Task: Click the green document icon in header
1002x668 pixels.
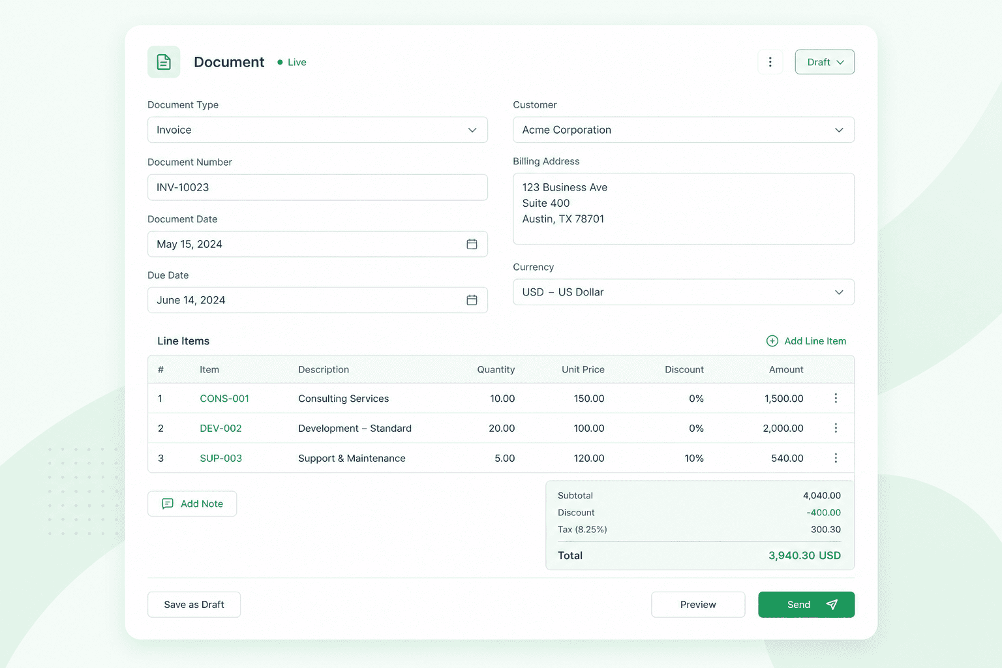Action: 164,62
